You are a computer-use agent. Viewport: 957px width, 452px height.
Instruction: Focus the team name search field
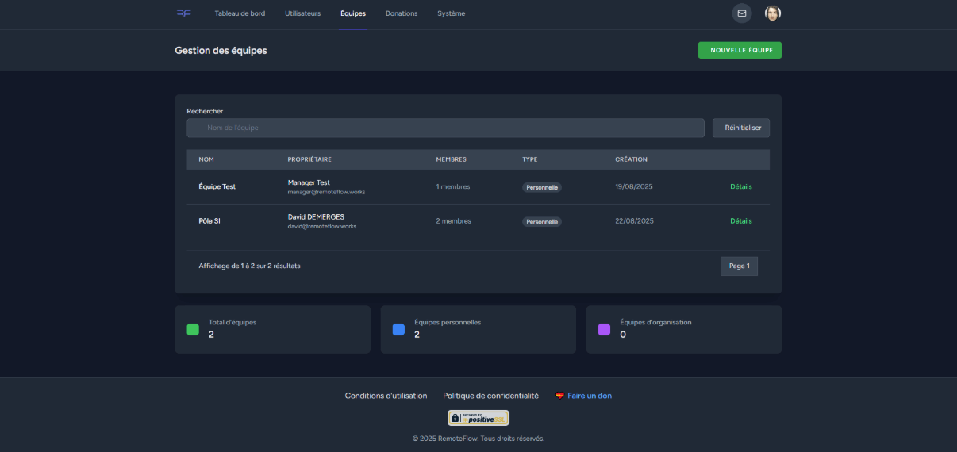coord(445,128)
